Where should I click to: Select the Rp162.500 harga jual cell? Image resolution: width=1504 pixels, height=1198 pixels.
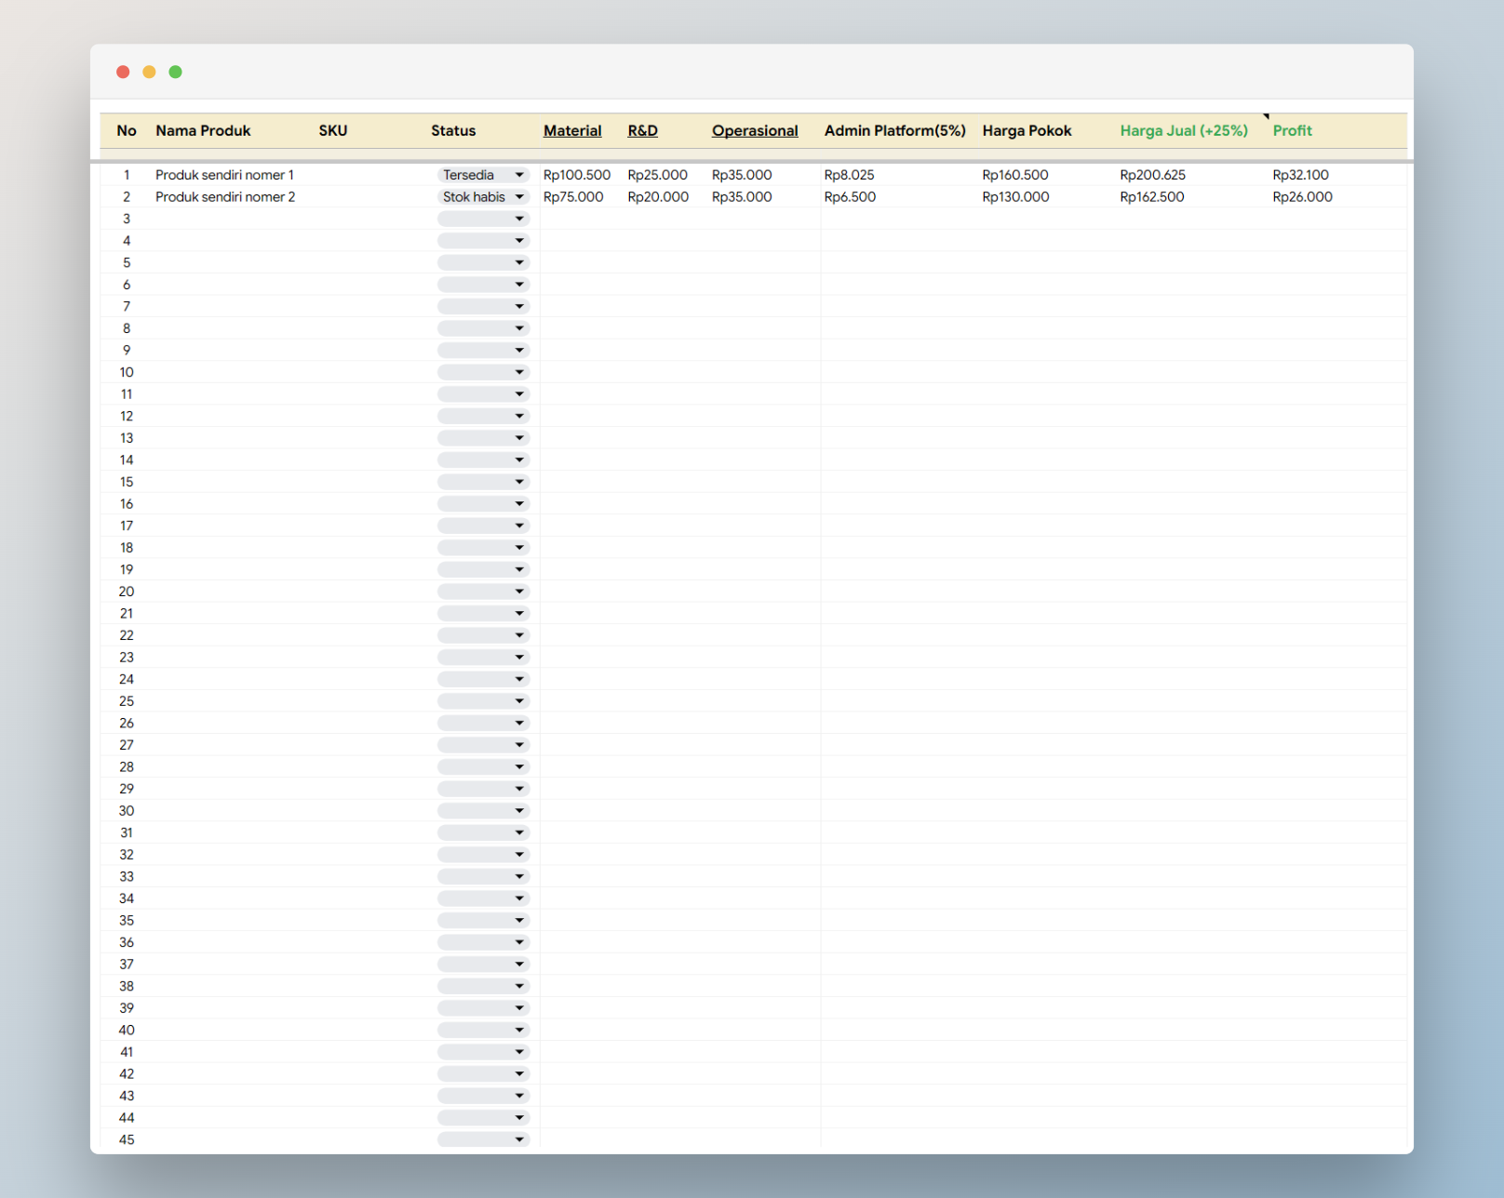point(1152,197)
